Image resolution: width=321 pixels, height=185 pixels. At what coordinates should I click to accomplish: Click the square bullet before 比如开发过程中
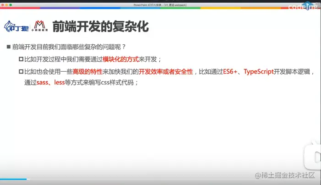click(21, 59)
